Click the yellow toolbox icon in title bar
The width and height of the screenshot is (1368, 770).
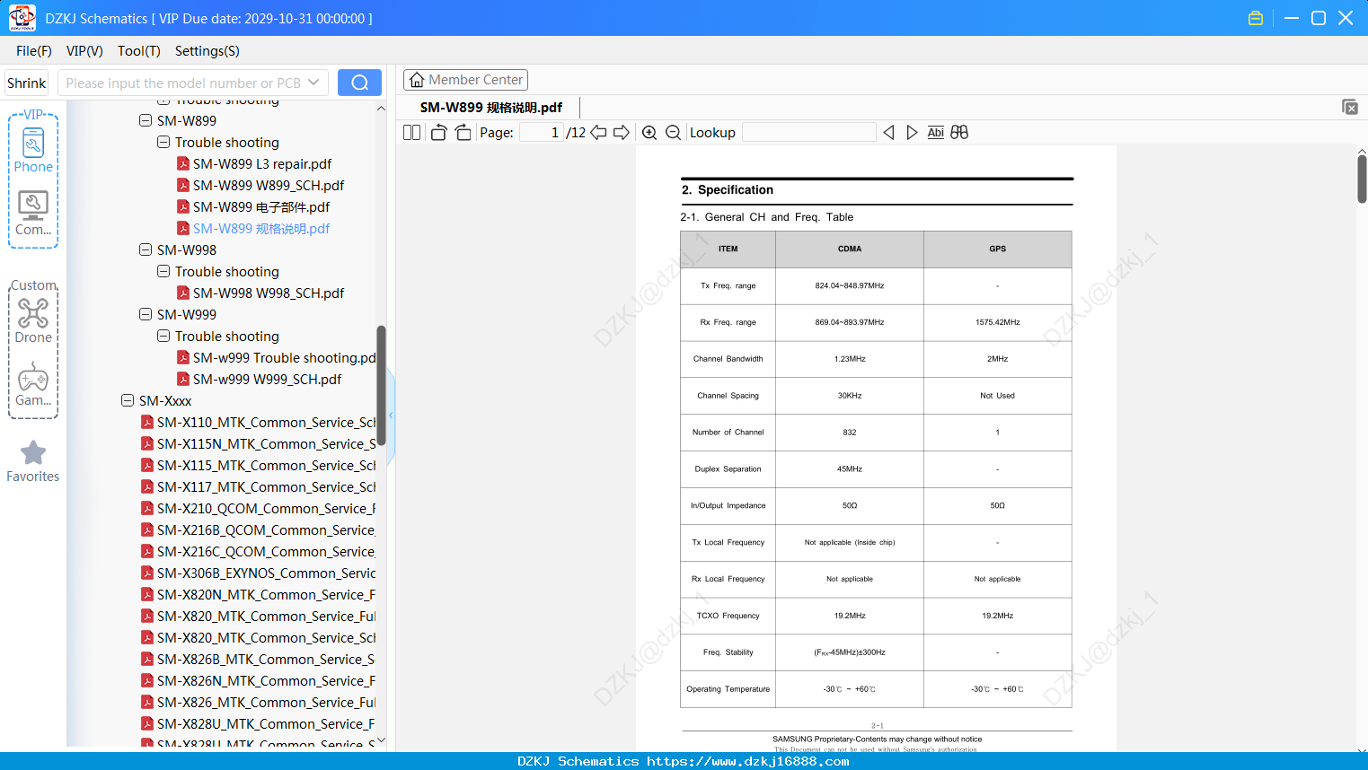tap(1256, 18)
